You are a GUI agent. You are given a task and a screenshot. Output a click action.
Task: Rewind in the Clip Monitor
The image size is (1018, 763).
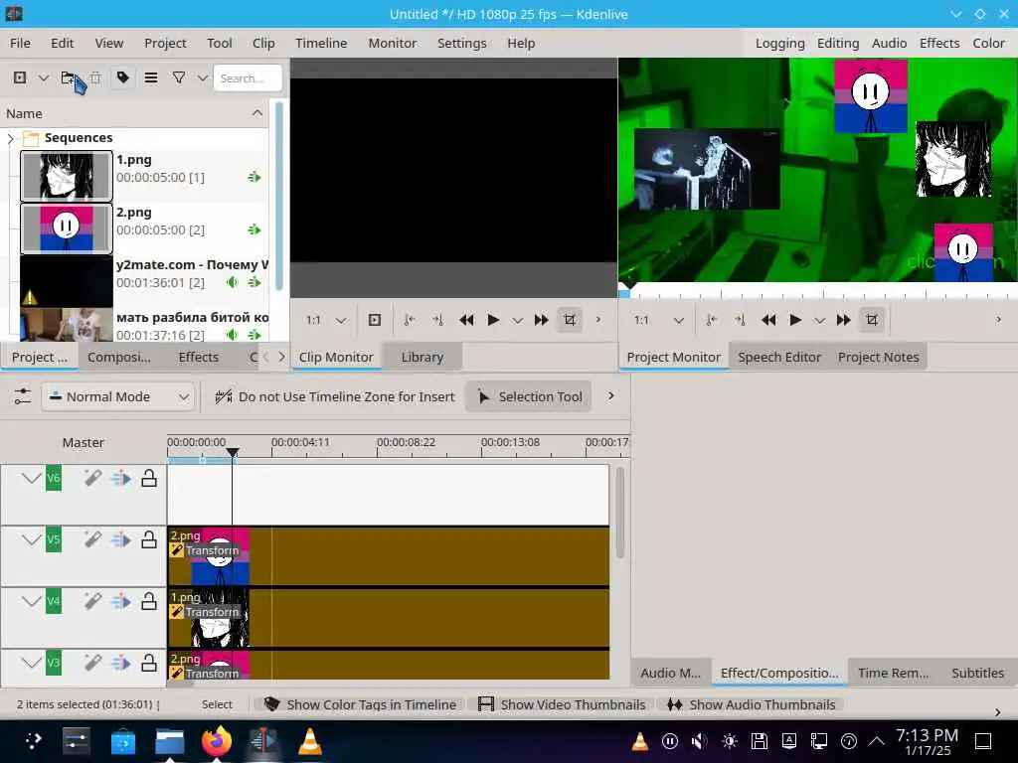point(466,320)
